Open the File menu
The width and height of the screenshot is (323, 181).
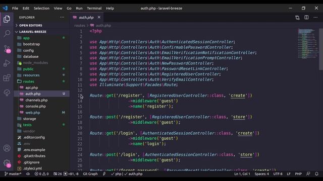coord(15,8)
